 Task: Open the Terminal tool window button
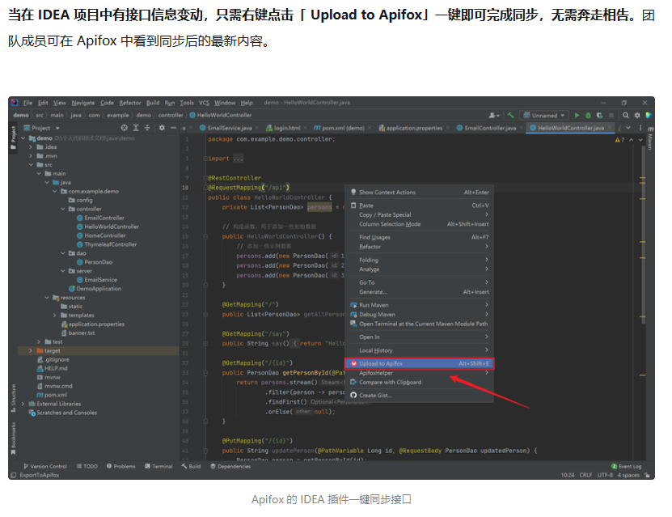click(158, 466)
